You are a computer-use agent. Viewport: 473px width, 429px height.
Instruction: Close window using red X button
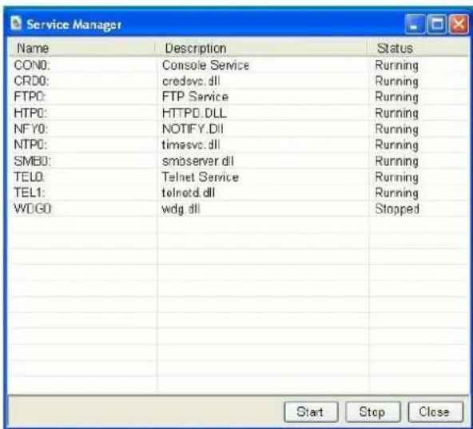tap(459, 24)
